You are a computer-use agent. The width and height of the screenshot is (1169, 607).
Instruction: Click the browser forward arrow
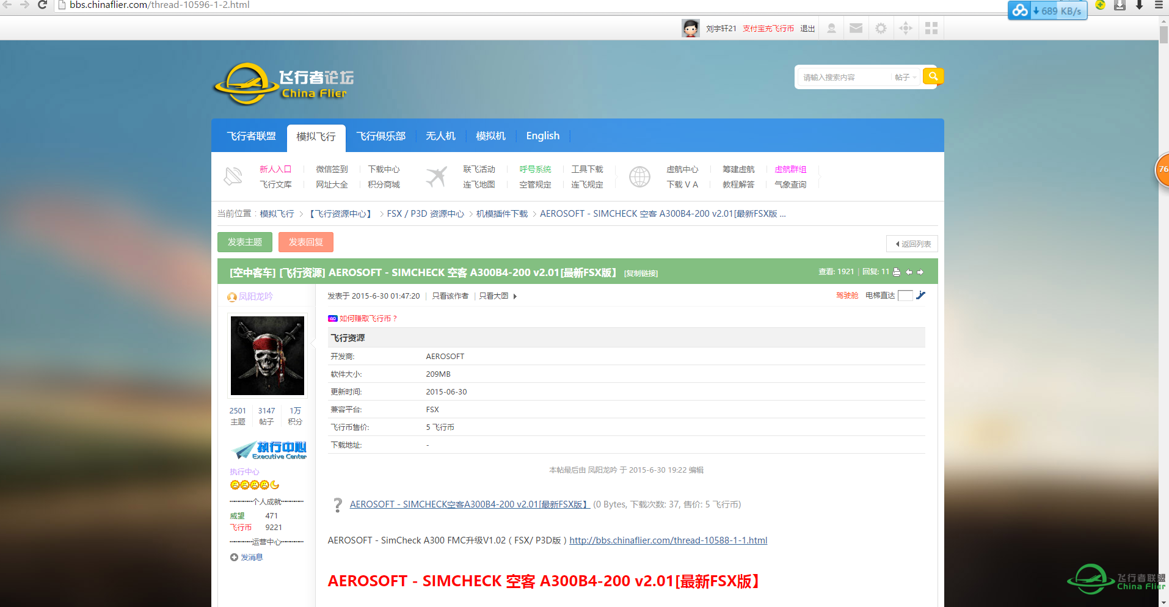[x=24, y=5]
